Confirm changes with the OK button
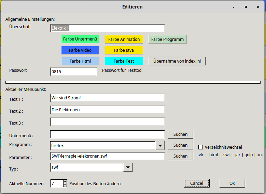The height and width of the screenshot is (194, 266). point(232,183)
